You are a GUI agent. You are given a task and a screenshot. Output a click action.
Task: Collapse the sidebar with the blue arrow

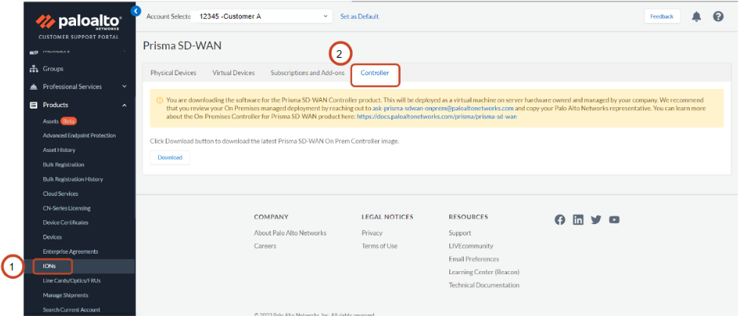136,11
